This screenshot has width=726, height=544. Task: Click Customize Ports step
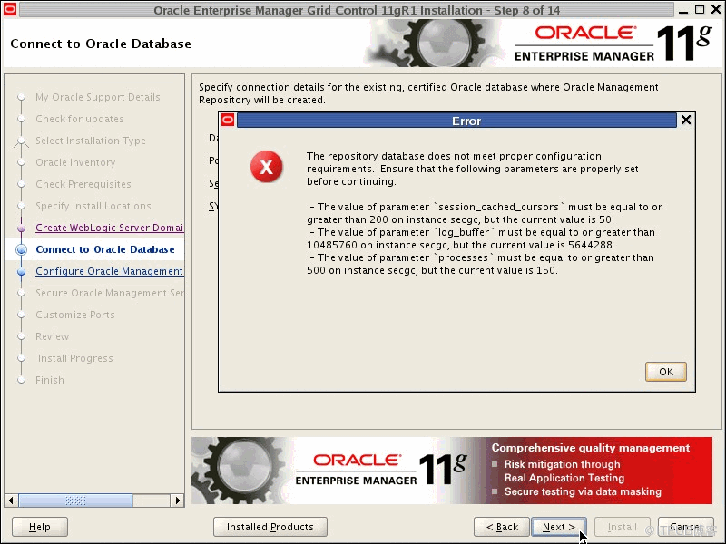pos(75,315)
